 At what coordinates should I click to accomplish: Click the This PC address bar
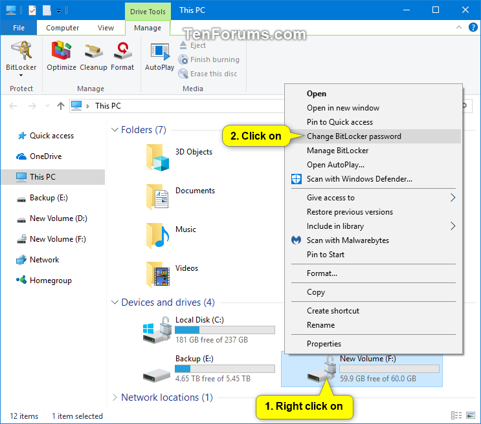coord(178,106)
